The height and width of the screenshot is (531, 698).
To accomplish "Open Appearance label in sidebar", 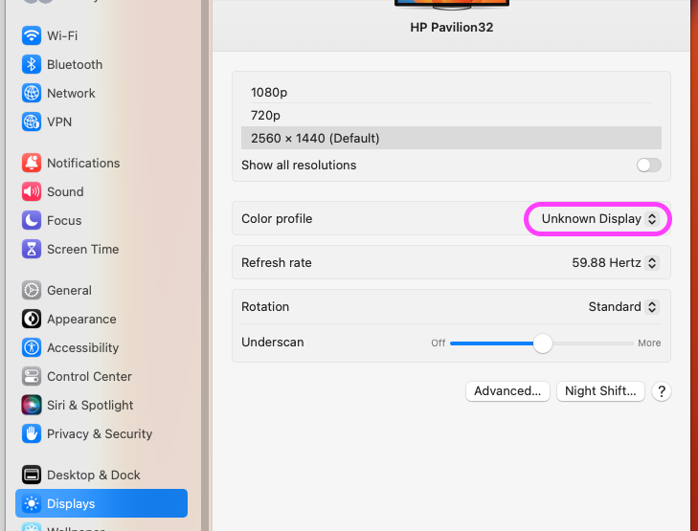I will [x=81, y=320].
